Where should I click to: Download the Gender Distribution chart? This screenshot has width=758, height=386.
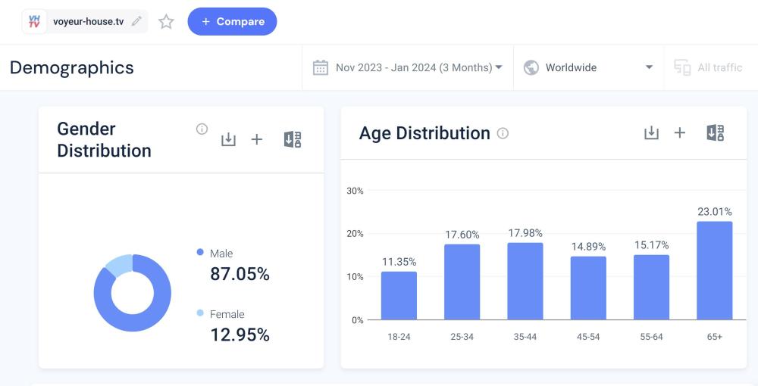pos(228,139)
